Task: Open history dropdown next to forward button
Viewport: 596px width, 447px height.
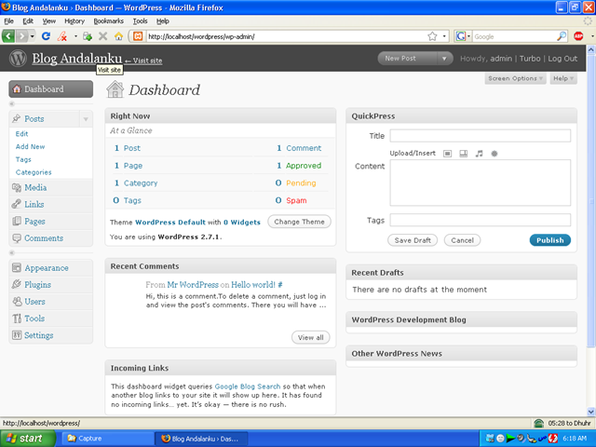Action: click(33, 36)
